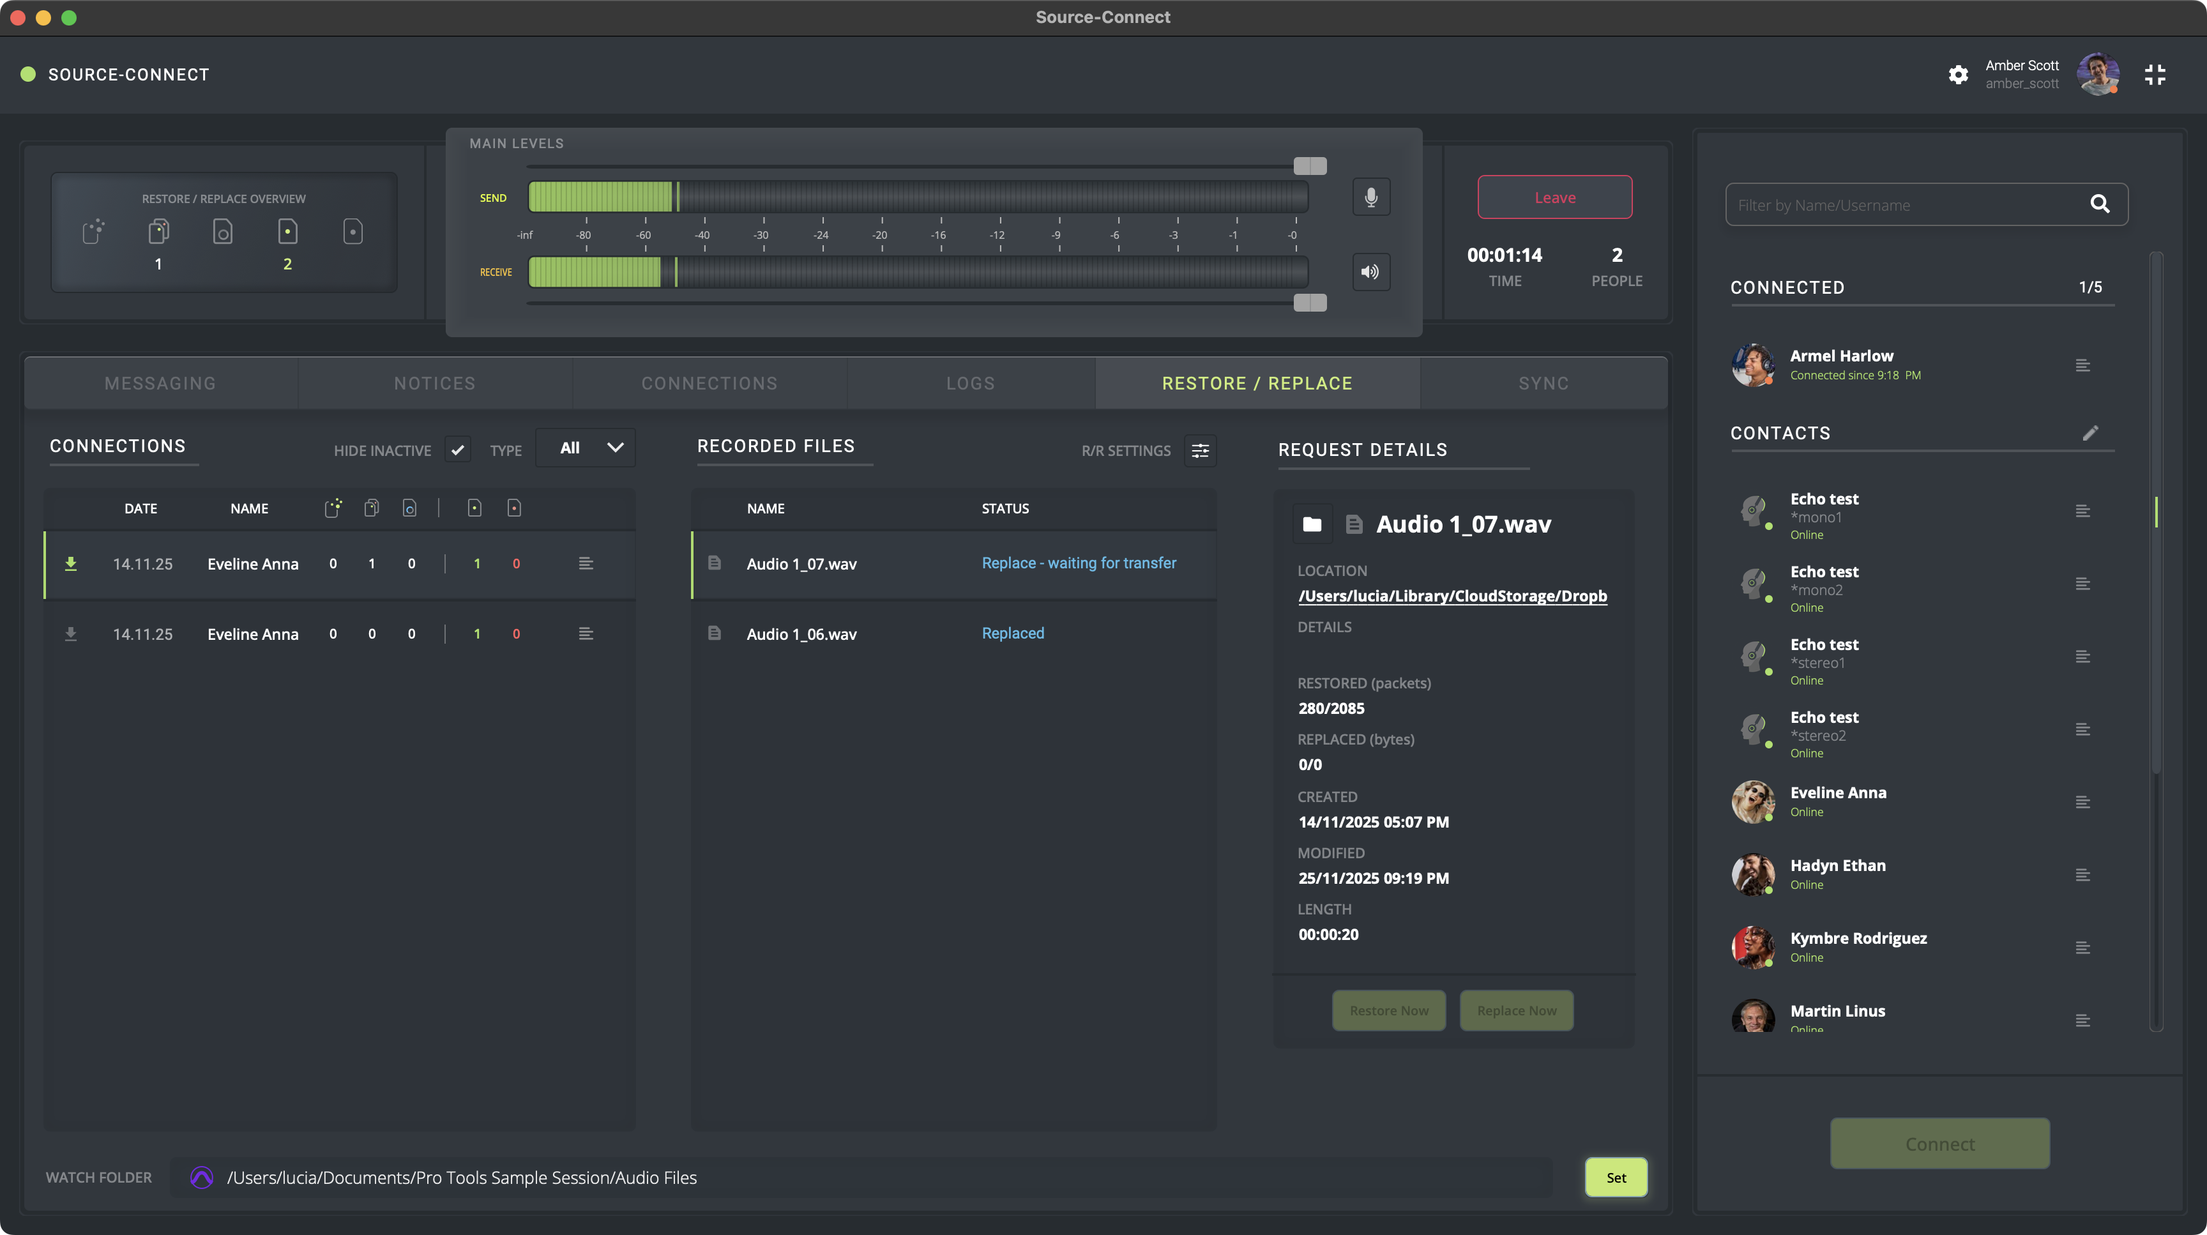Mute the send microphone
Screen dimensions: 2207x1235
click(1371, 197)
